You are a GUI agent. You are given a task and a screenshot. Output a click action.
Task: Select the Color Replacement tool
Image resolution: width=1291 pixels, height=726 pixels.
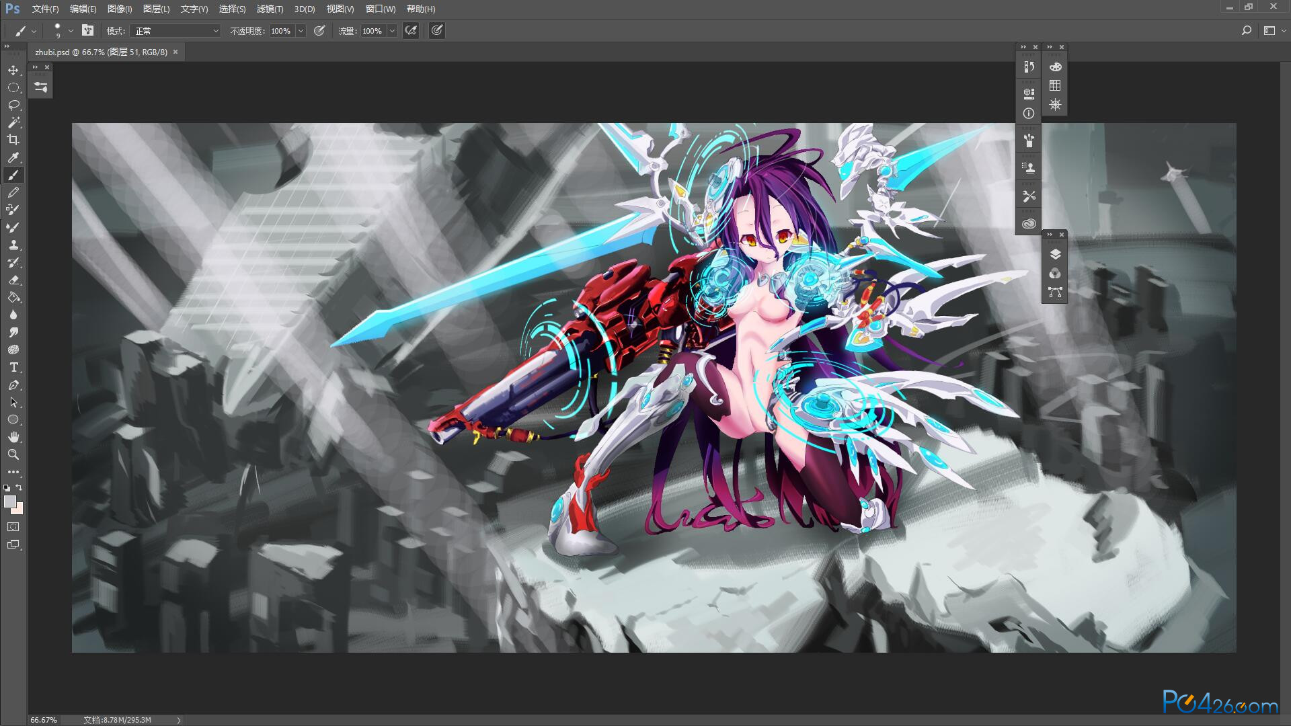coord(13,210)
